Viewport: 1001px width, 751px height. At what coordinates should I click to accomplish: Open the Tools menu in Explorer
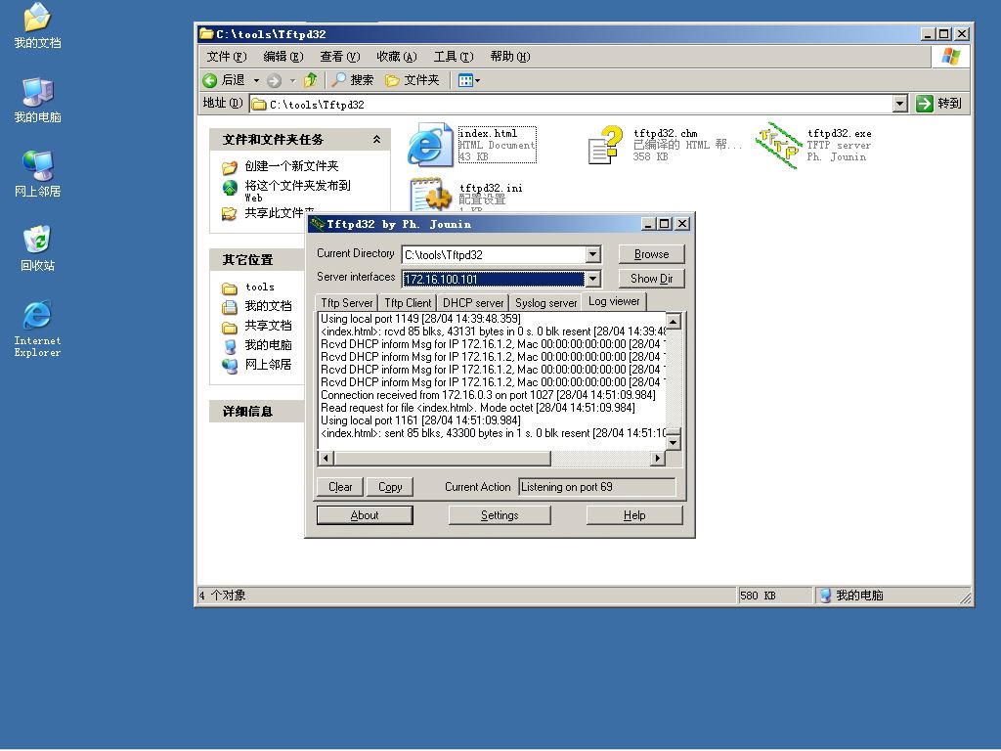tap(454, 56)
